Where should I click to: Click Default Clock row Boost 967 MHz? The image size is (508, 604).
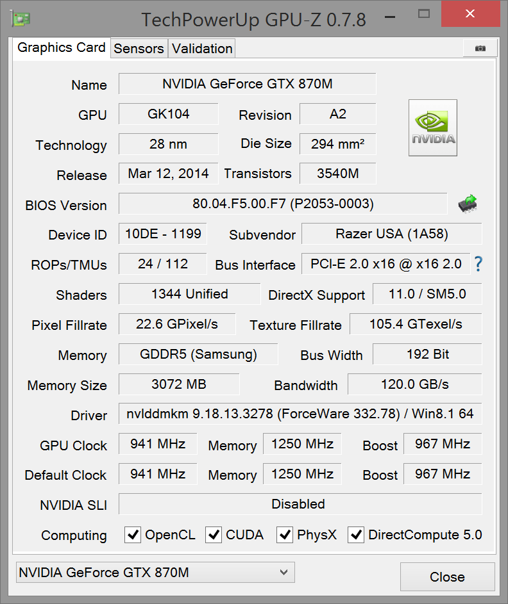[443, 474]
